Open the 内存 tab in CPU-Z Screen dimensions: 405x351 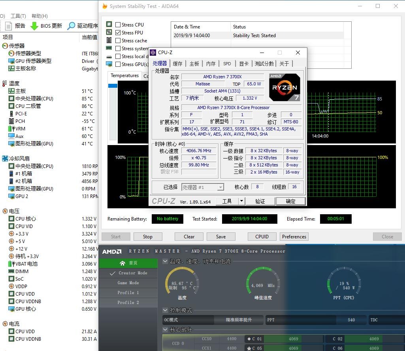click(211, 64)
